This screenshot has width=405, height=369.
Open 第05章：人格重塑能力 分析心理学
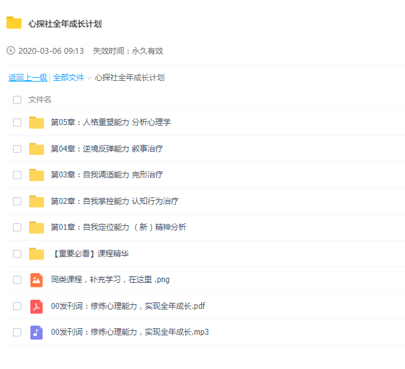point(111,122)
